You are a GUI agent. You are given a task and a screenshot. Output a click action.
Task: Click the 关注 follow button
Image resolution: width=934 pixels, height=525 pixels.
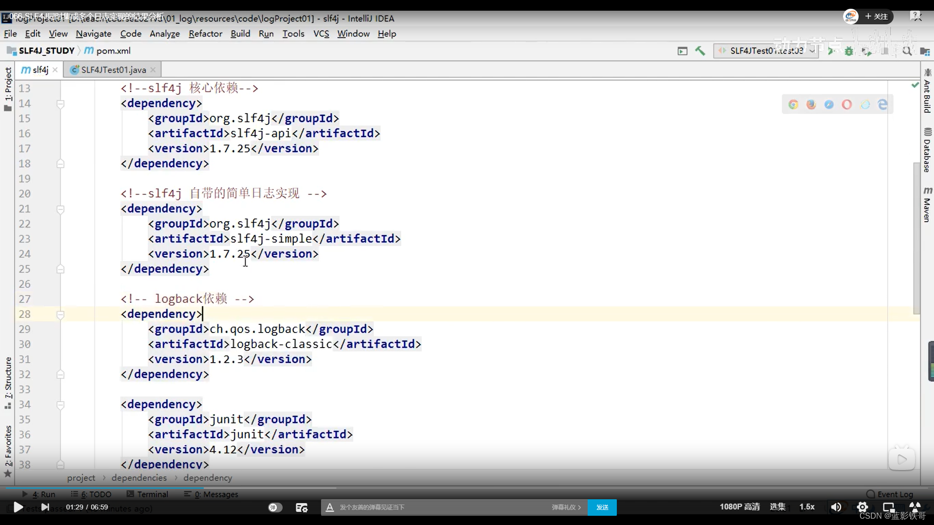[x=876, y=17]
